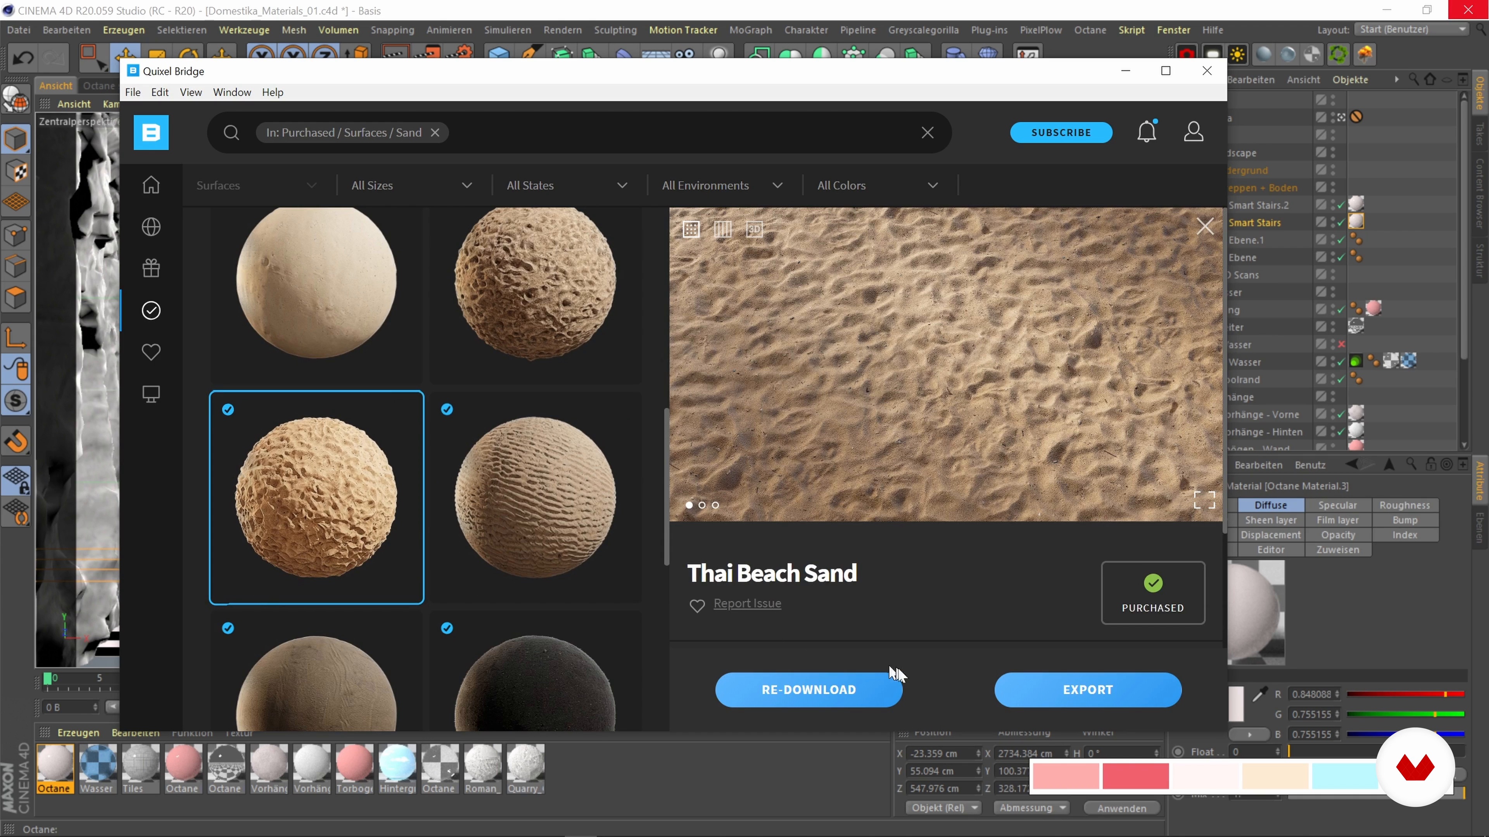Viewport: 1489px width, 837px height.
Task: Open the gift box free assets icon
Action: point(151,268)
